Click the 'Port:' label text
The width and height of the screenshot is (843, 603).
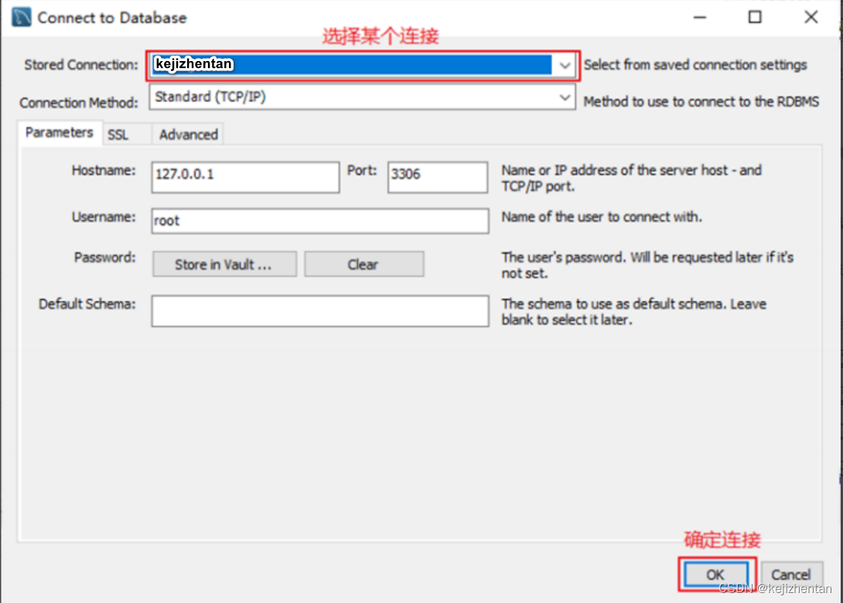coord(362,170)
